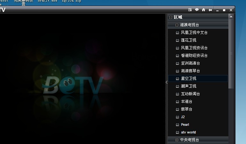The image size is (246, 144).
Task: Choose the 亚洲高清台 channel
Action: click(190, 63)
